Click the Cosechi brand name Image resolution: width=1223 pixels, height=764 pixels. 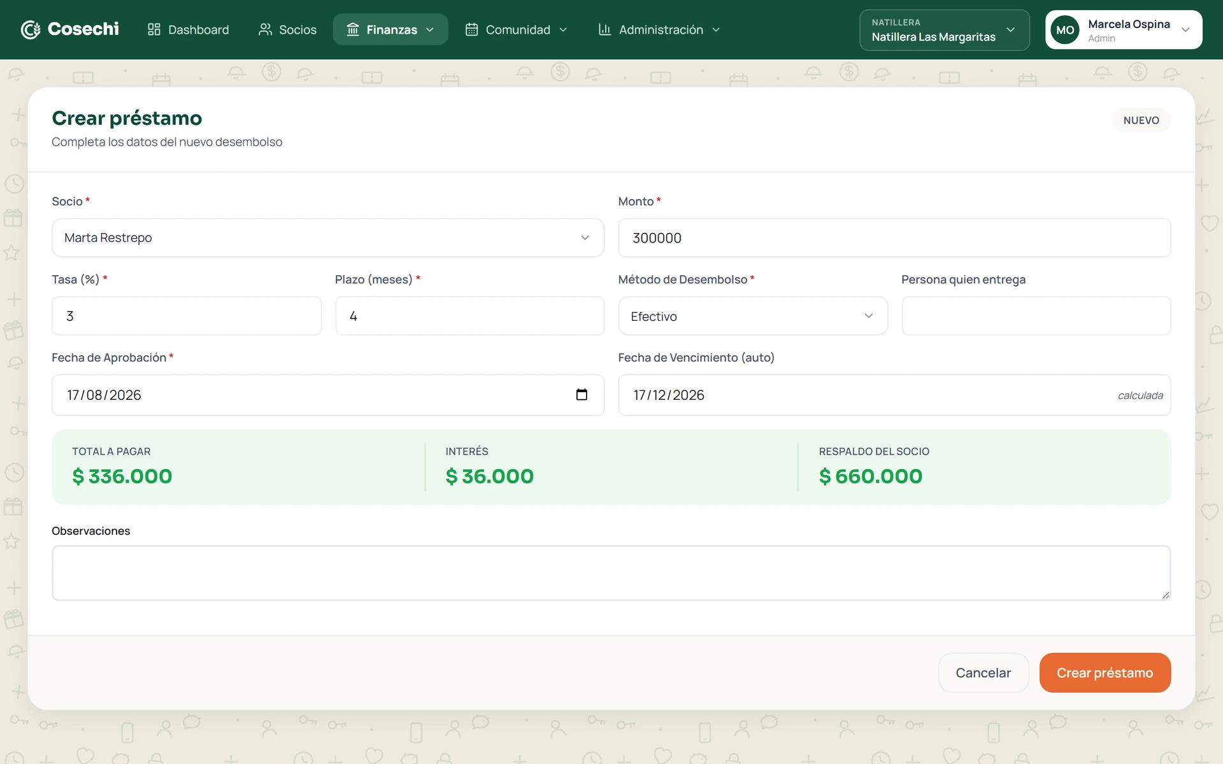click(x=83, y=29)
